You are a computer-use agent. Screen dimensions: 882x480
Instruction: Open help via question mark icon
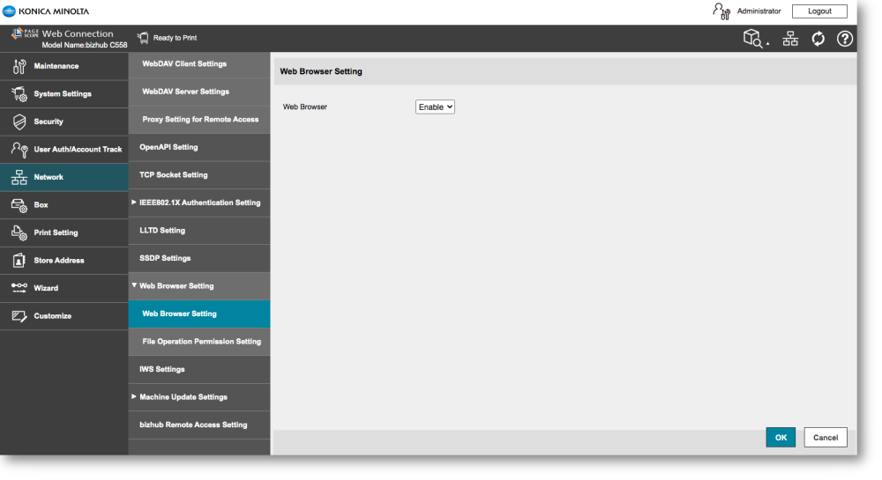pos(845,38)
